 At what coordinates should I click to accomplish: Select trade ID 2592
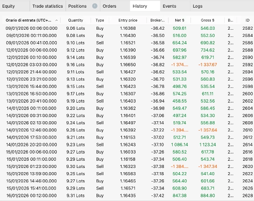click(x=248, y=65)
